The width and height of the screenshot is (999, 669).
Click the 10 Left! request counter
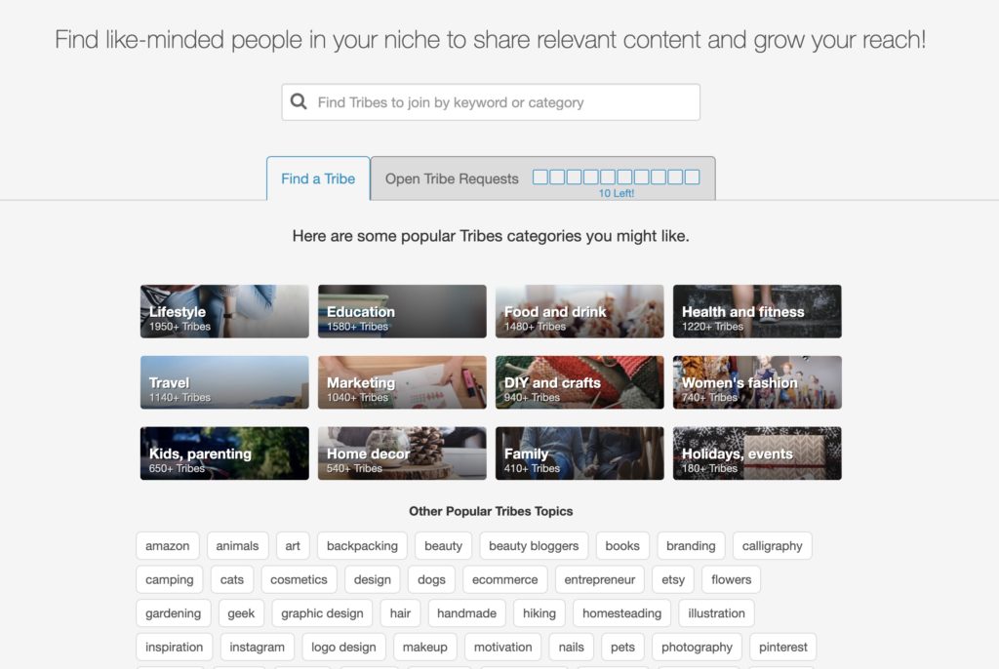click(x=617, y=193)
